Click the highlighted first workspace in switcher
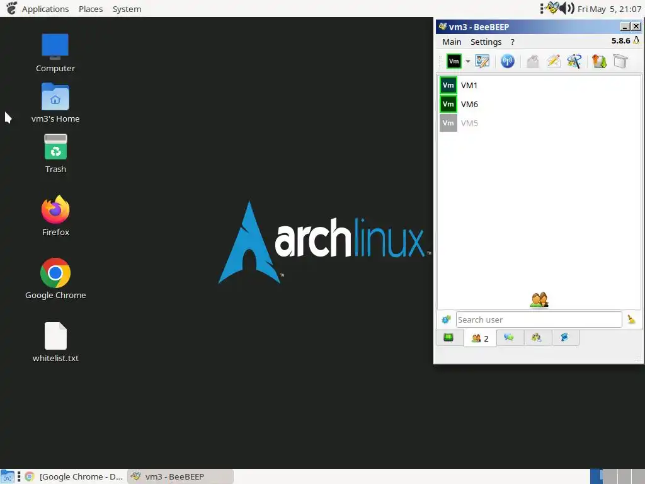 (x=597, y=476)
